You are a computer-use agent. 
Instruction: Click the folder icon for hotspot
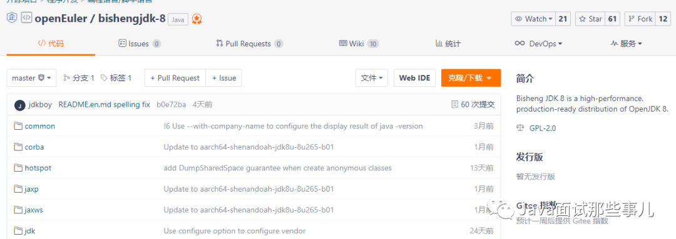click(x=18, y=168)
